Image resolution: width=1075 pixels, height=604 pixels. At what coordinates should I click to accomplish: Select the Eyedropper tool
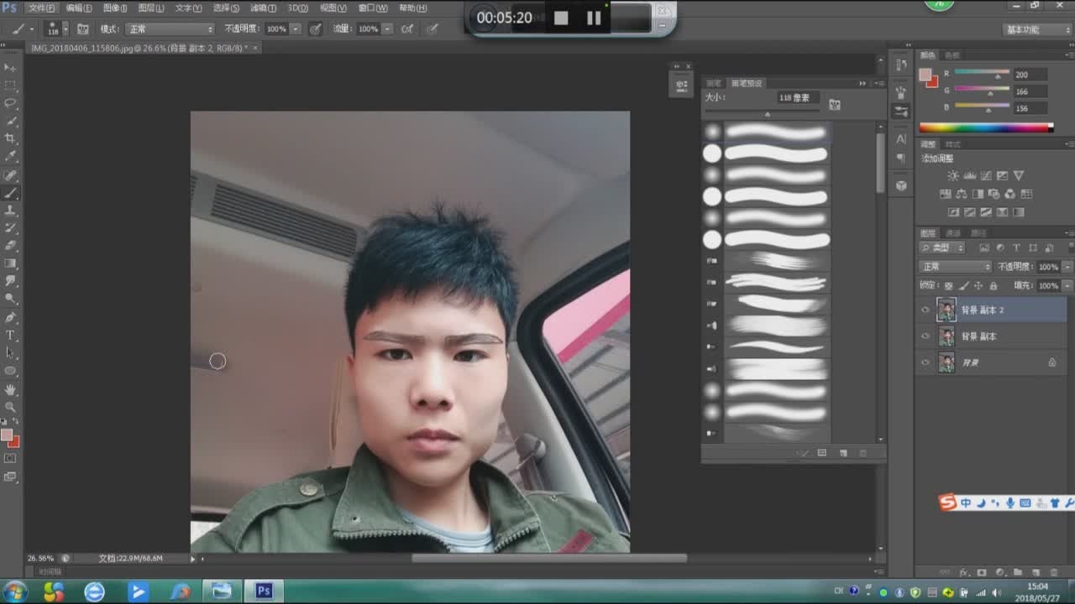(11, 156)
